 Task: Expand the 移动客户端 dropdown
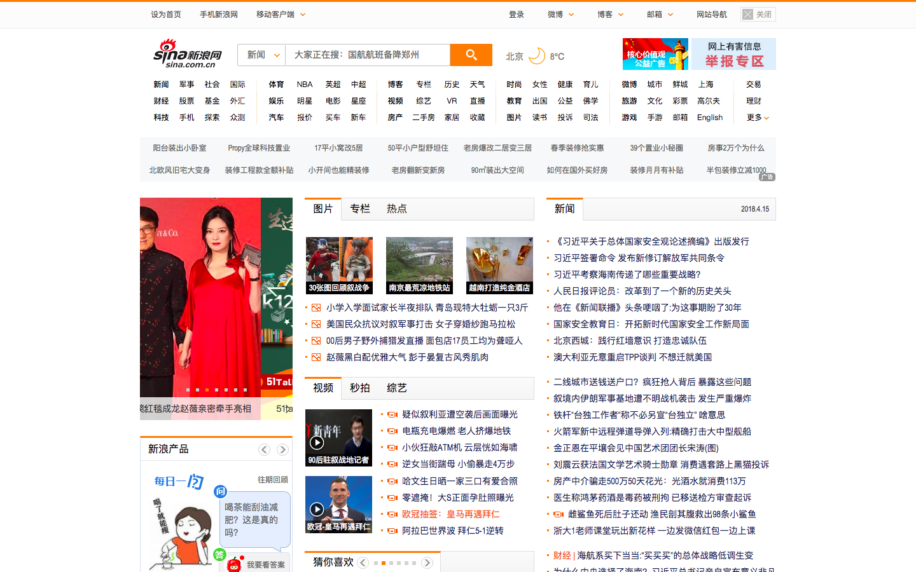tap(281, 14)
